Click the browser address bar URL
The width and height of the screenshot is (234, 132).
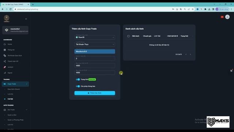click(28, 9)
